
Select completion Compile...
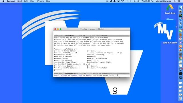94,51
